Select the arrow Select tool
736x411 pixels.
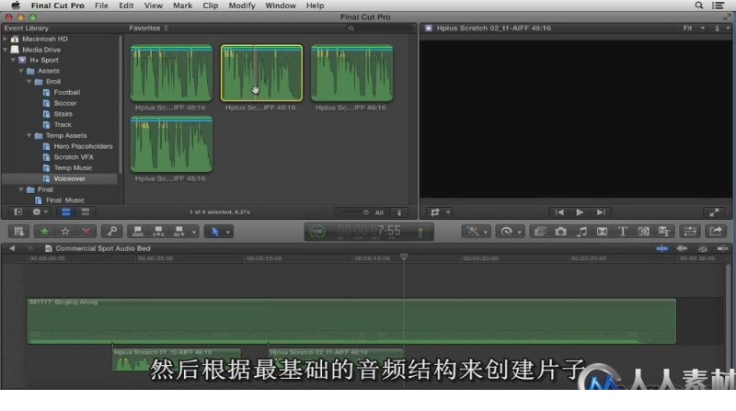click(x=215, y=232)
